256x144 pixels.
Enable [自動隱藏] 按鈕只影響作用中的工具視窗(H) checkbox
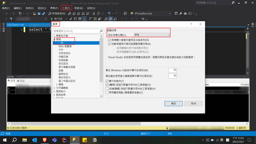(107, 89)
